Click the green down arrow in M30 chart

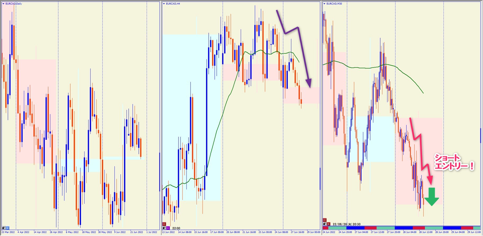click(x=432, y=197)
